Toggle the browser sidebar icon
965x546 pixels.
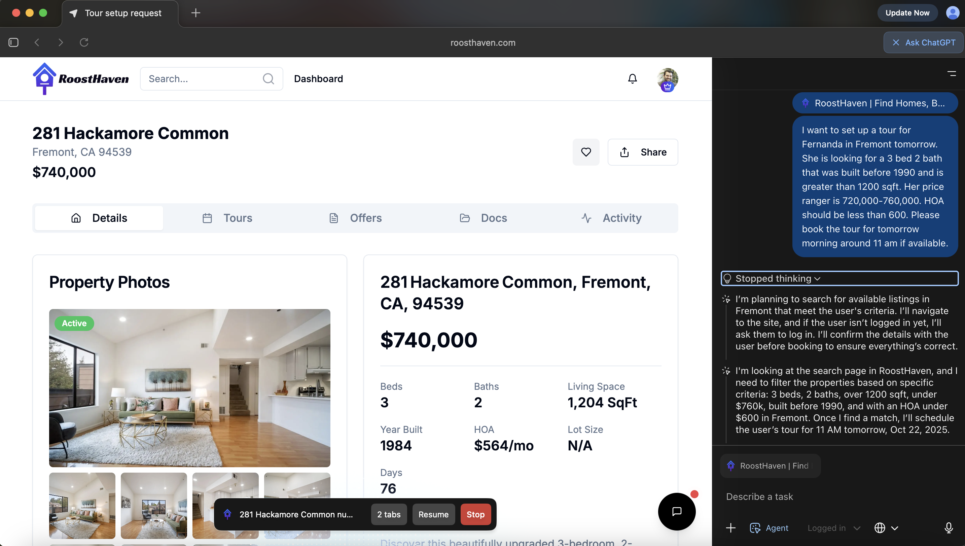tap(13, 42)
